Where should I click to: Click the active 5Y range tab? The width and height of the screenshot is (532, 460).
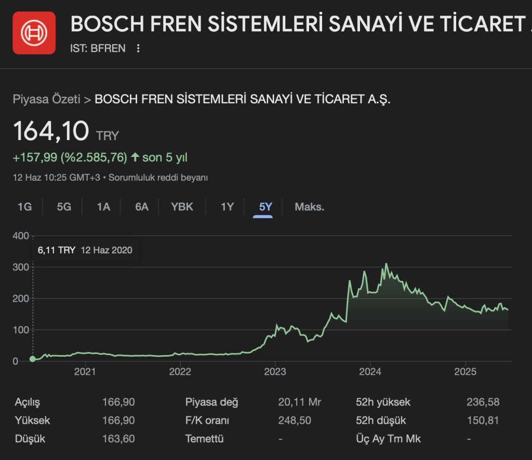(x=265, y=207)
